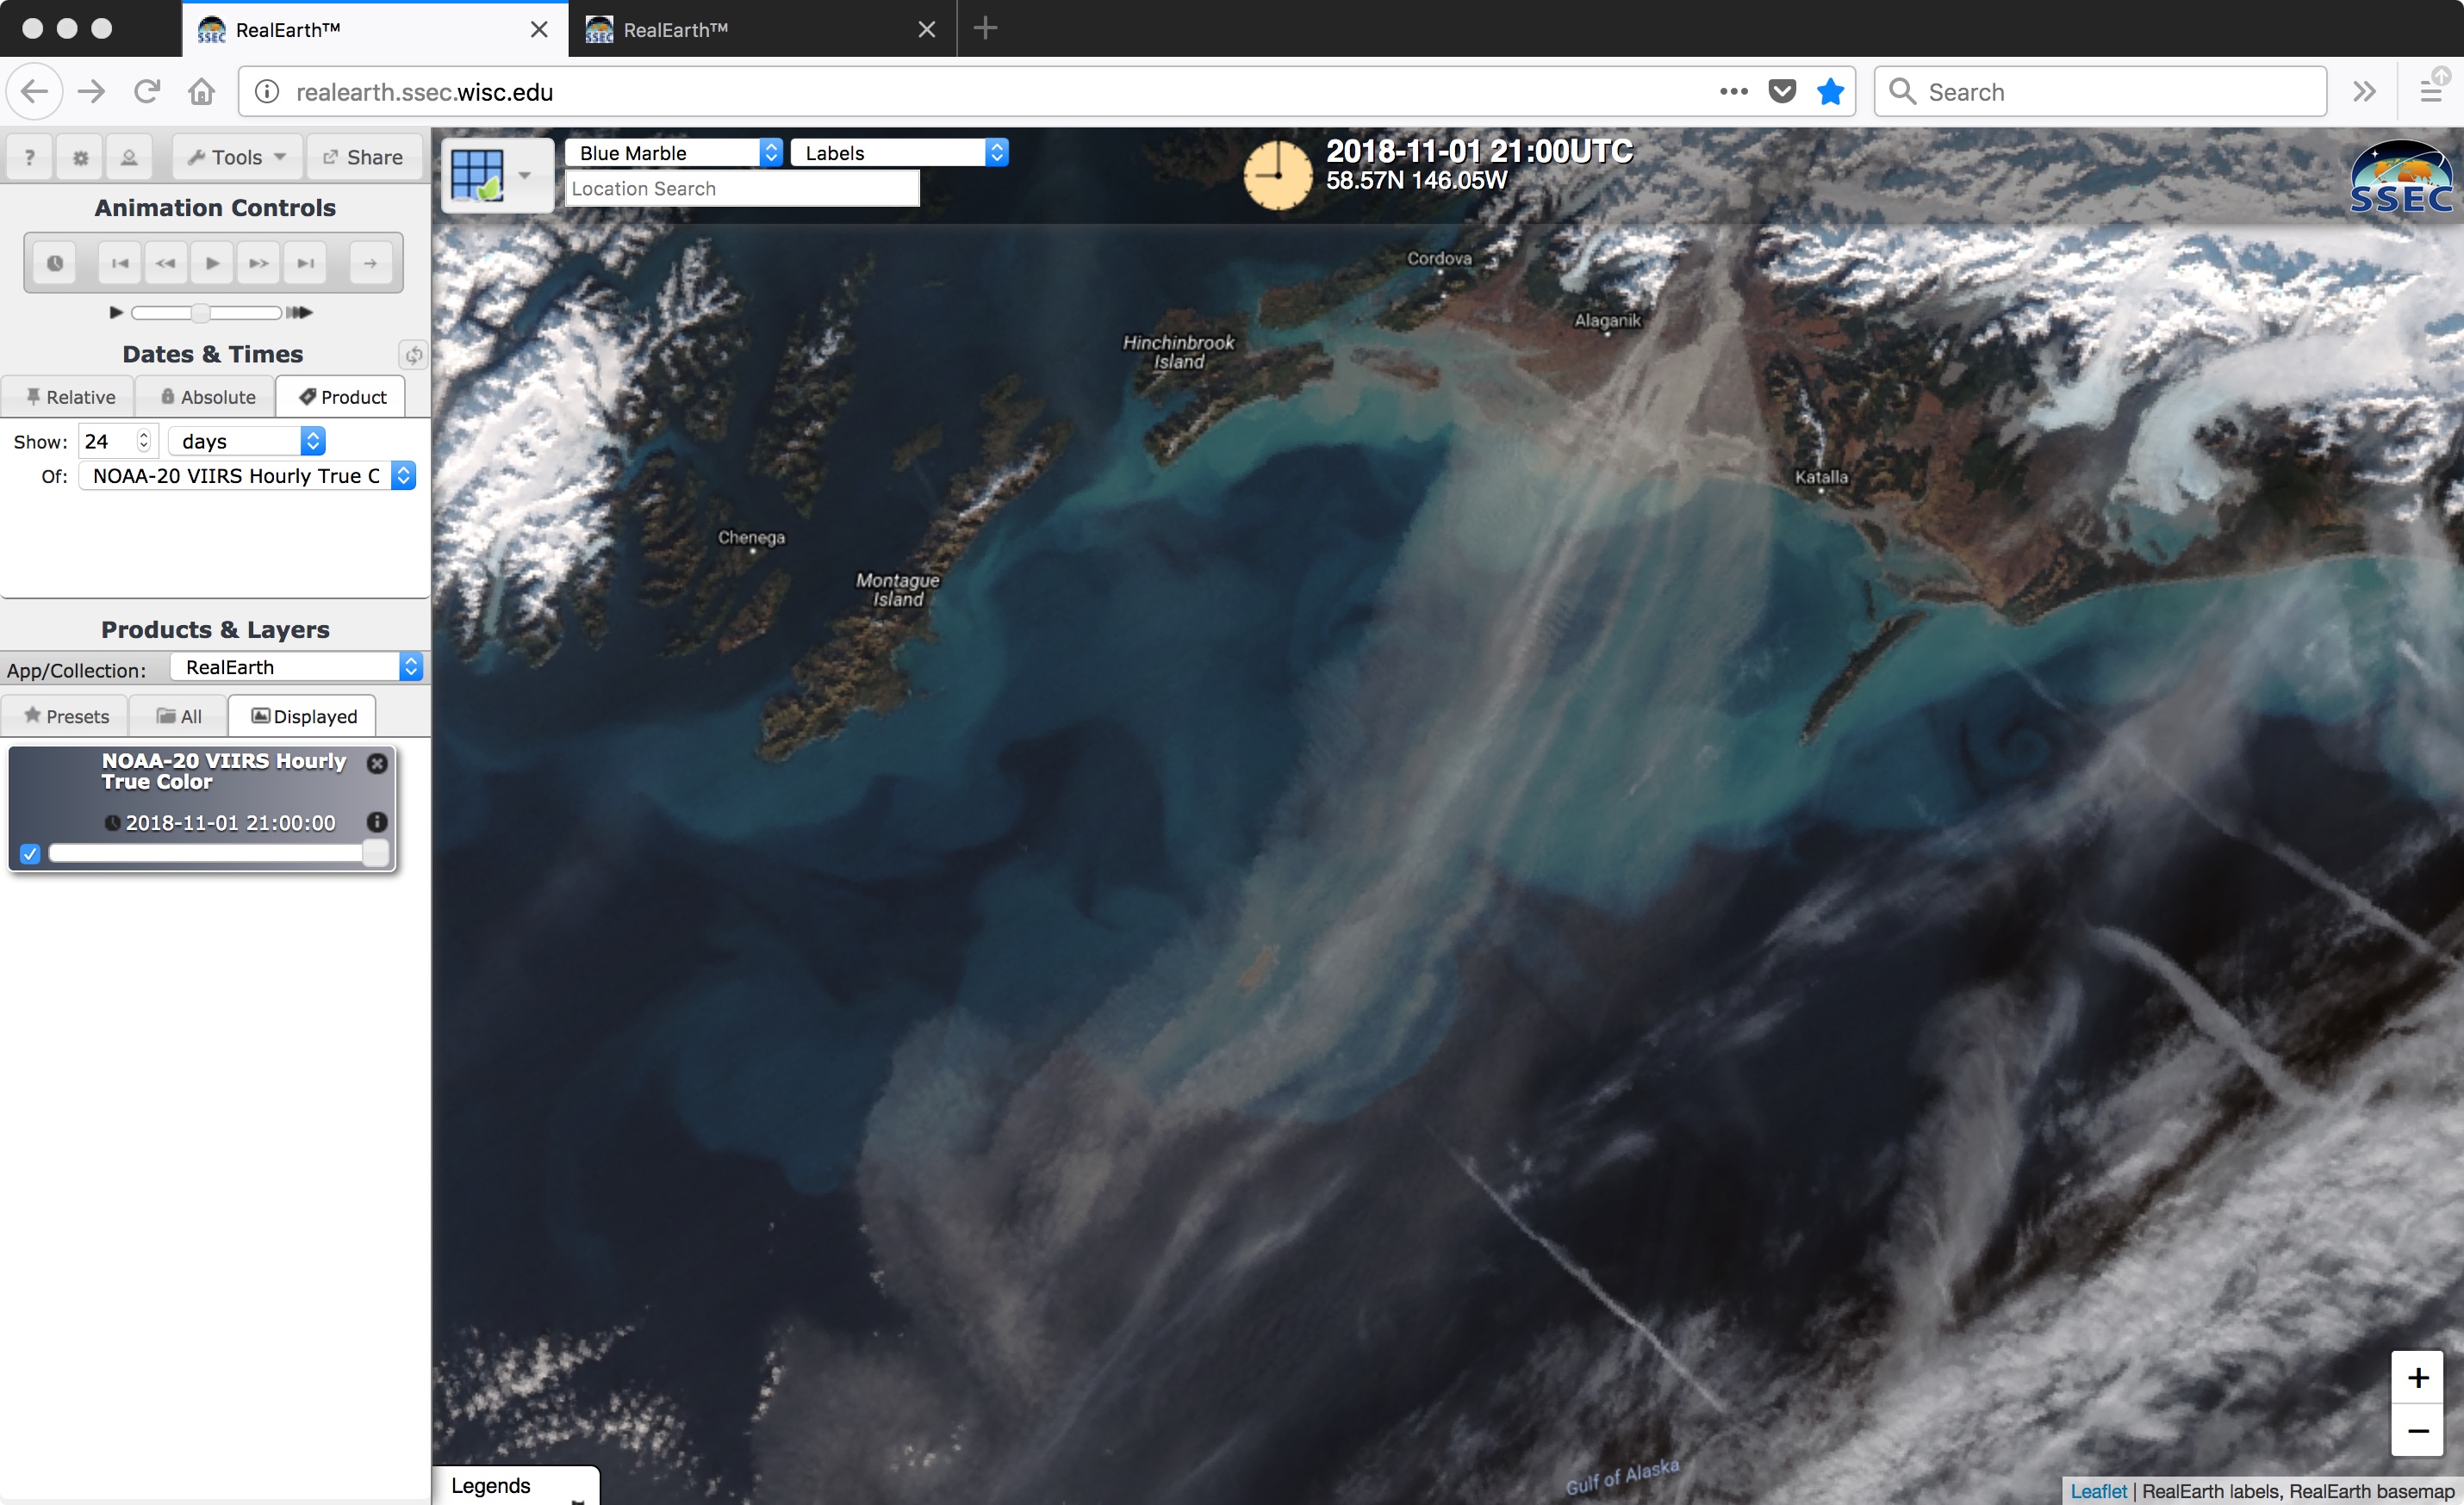Open the settings gear button
Image resolution: width=2464 pixels, height=1505 pixels.
pyautogui.click(x=80, y=157)
